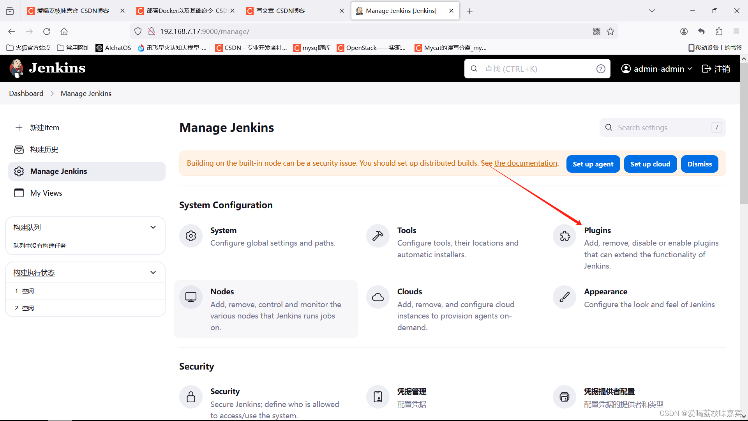Go to browser home page icon
Image resolution: width=748 pixels, height=421 pixels.
pos(64,32)
